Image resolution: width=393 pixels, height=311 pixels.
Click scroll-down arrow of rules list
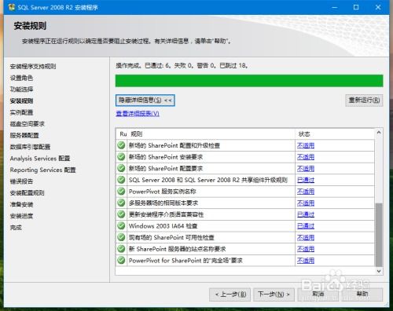379,271
